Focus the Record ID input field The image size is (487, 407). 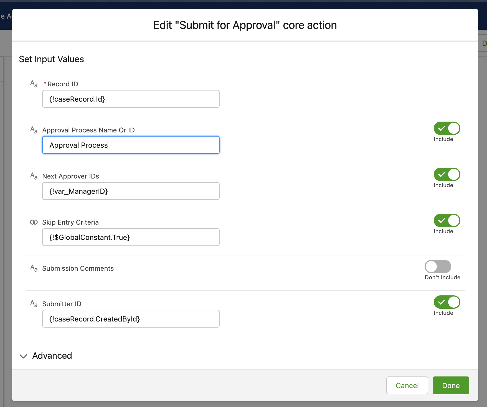click(x=131, y=99)
